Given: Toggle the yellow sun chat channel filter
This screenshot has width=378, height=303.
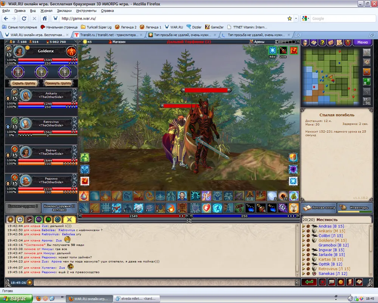Looking at the screenshot, I should coord(10,219).
